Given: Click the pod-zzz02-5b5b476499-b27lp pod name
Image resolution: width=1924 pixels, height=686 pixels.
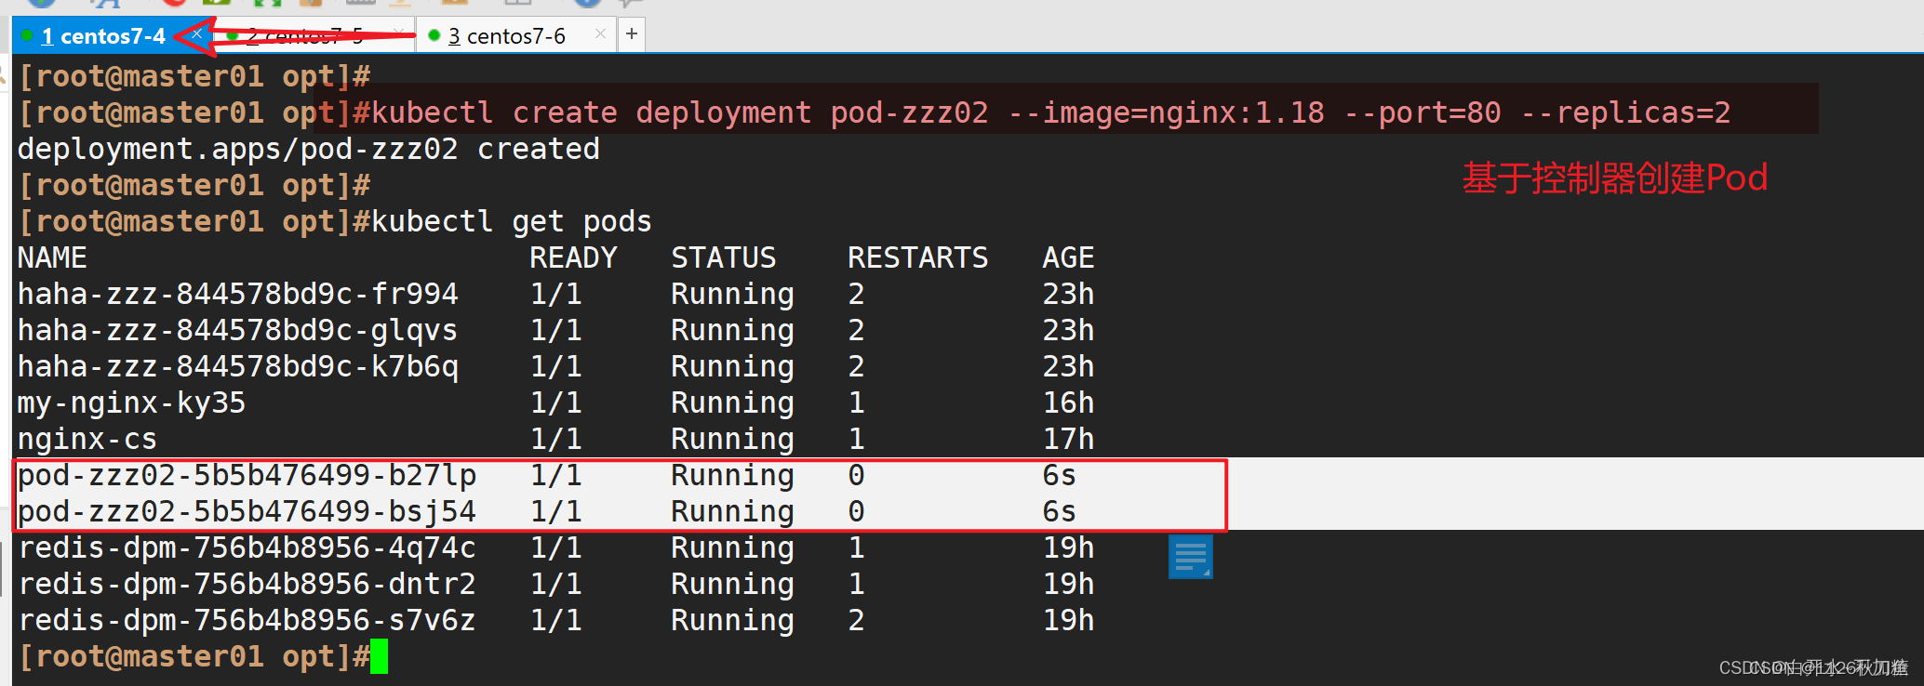Looking at the screenshot, I should coord(247,475).
